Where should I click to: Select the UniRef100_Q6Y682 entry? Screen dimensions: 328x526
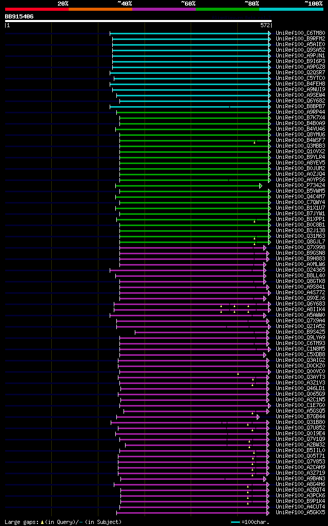[300, 101]
